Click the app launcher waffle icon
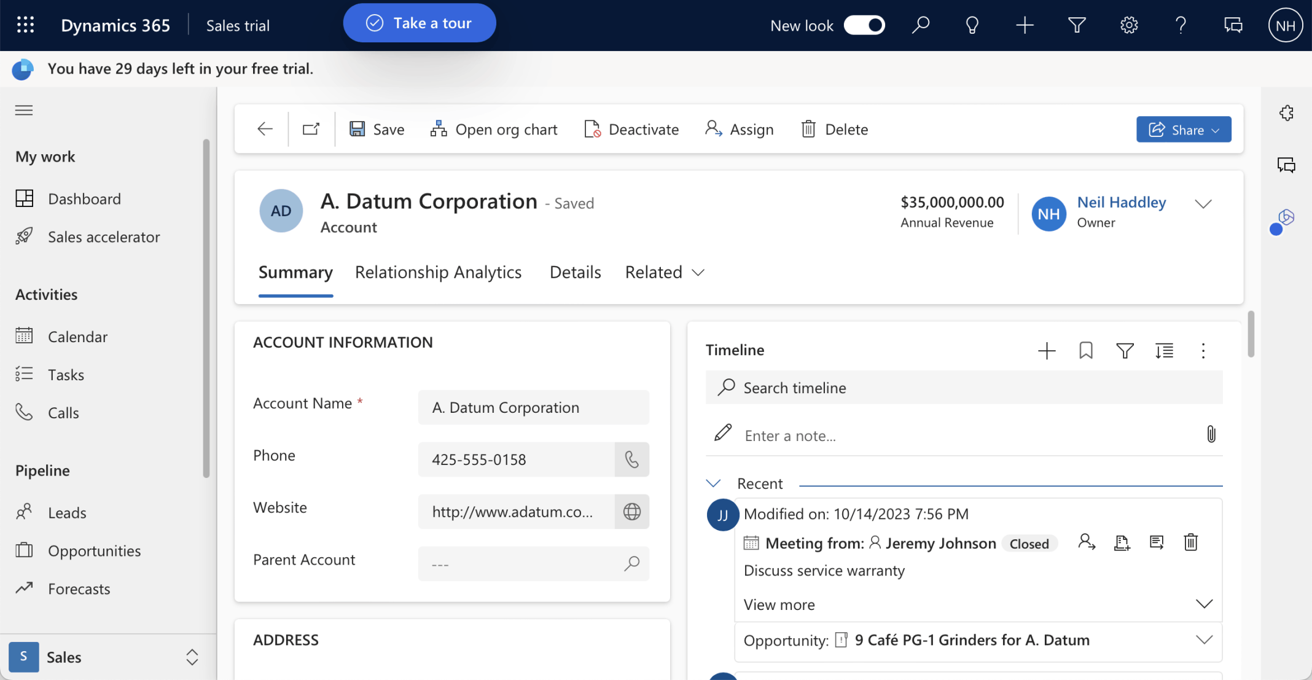The width and height of the screenshot is (1312, 680). 25,25
